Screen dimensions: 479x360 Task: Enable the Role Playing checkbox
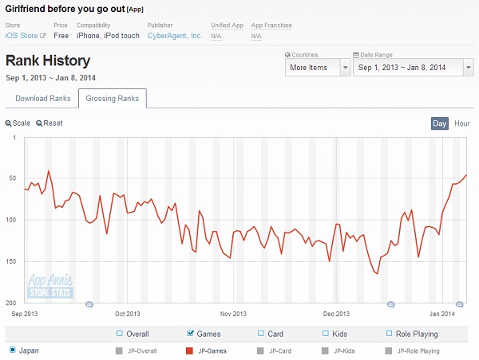click(389, 334)
